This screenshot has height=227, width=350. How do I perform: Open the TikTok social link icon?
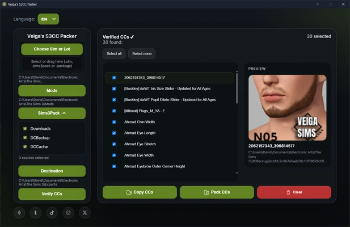[52, 213]
